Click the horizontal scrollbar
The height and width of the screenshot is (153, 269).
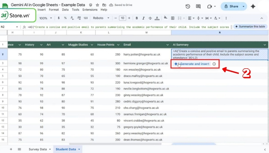point(115,144)
